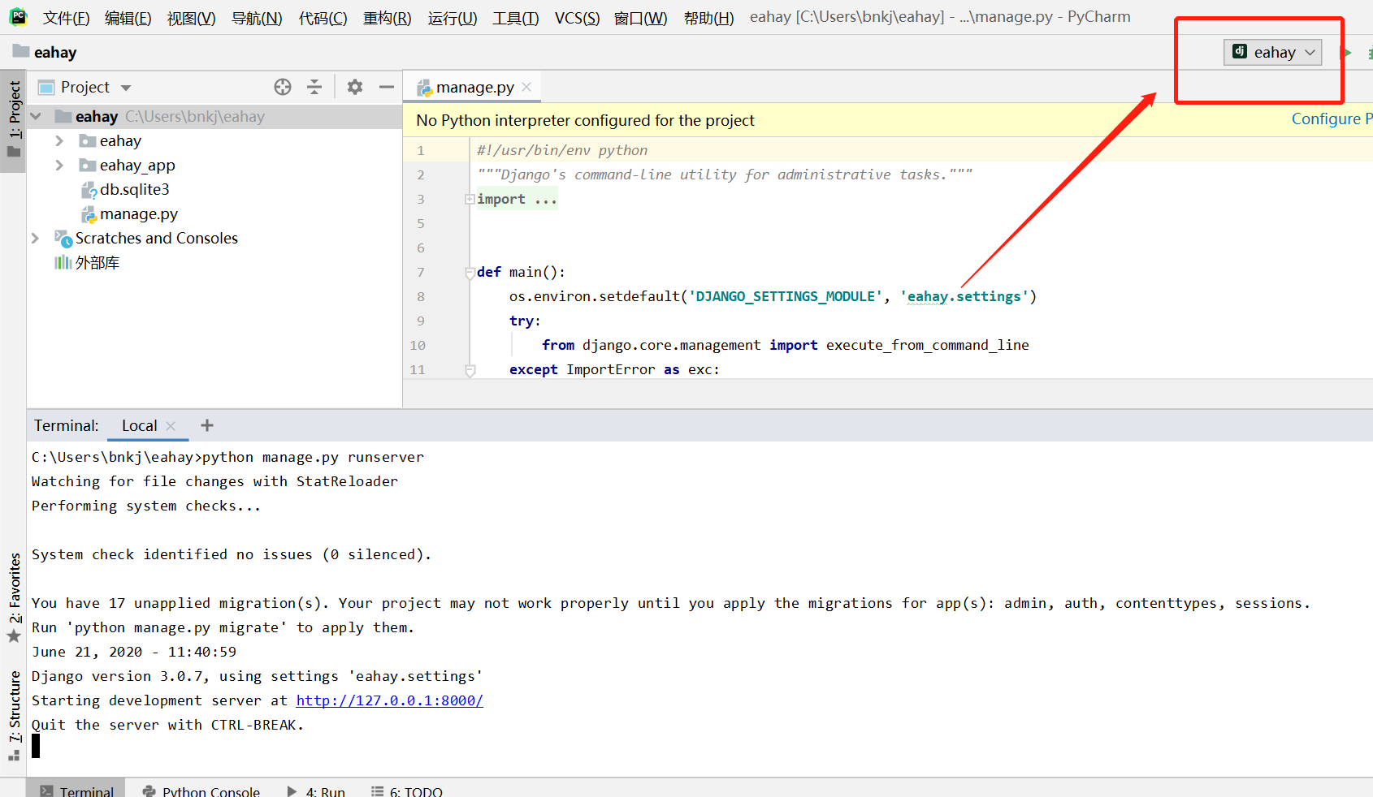1373x797 pixels.
Task: Open VCS(S) menu
Action: click(x=577, y=18)
